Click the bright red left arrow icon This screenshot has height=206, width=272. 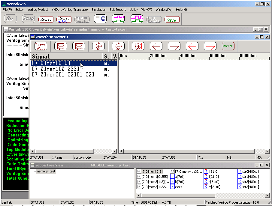192,46
